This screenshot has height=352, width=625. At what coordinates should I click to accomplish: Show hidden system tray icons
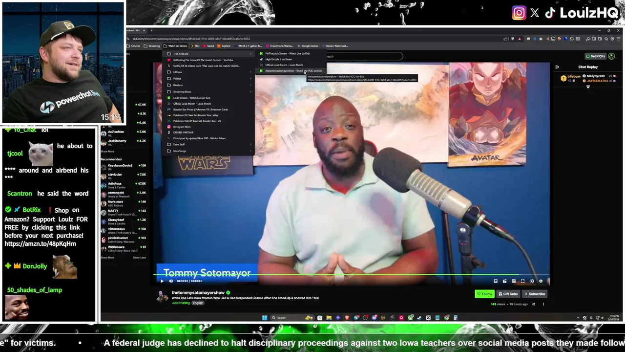tap(578, 318)
